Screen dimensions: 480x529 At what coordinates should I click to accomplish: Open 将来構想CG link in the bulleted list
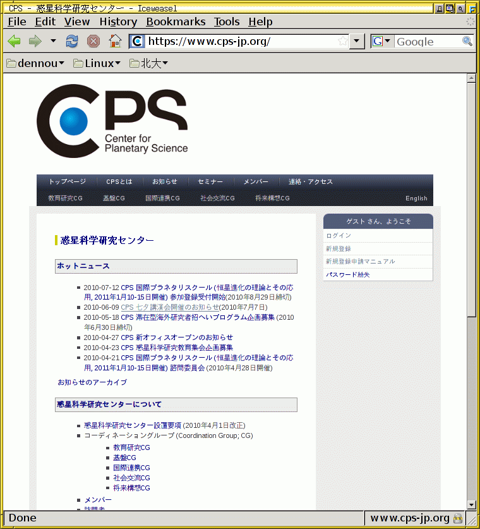pos(131,488)
